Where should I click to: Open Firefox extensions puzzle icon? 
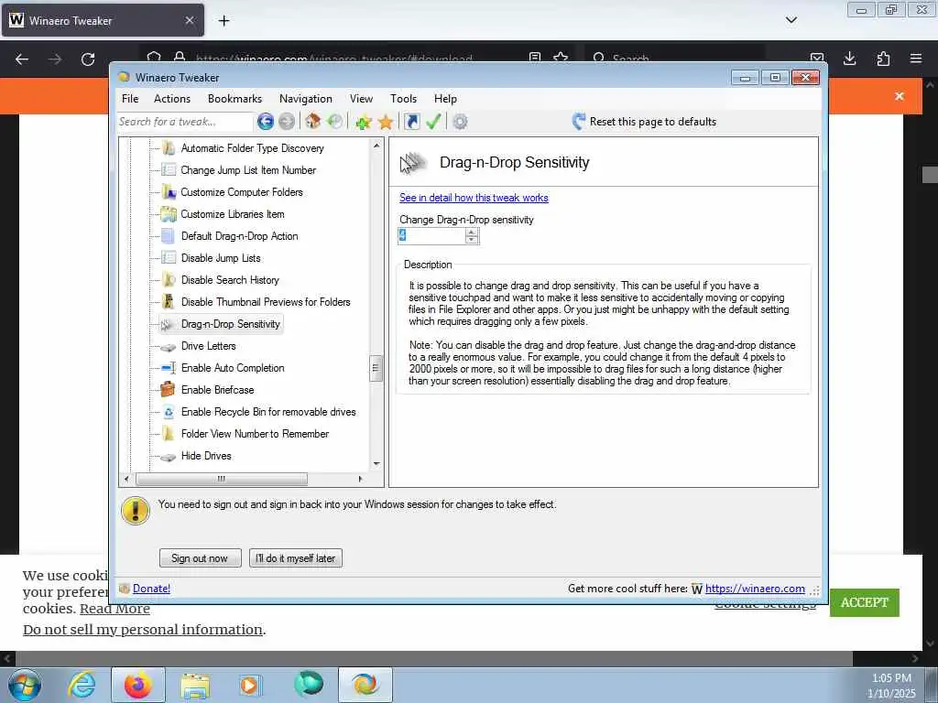(x=883, y=59)
